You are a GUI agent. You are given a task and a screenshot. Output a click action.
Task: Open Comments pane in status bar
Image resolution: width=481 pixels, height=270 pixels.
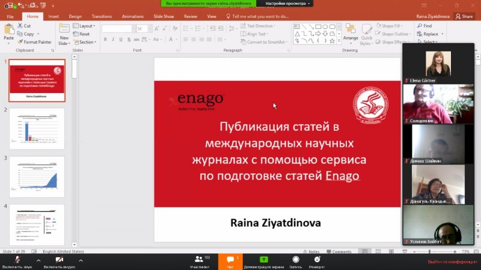339,251
